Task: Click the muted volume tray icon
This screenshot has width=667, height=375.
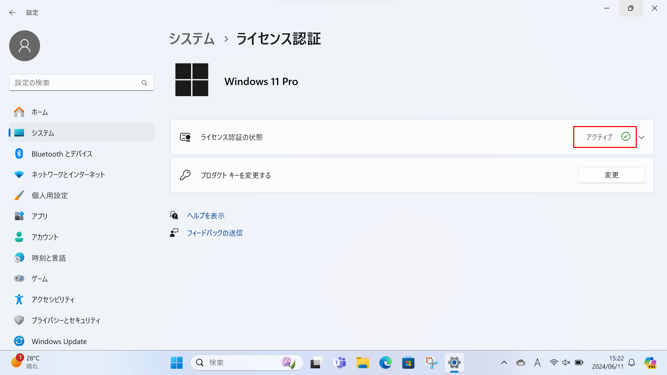Action: [x=566, y=363]
